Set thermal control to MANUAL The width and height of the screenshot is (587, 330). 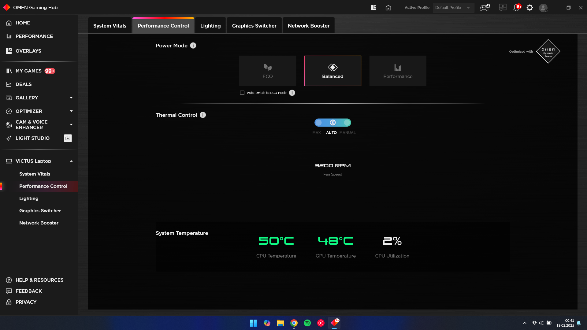tap(347, 123)
